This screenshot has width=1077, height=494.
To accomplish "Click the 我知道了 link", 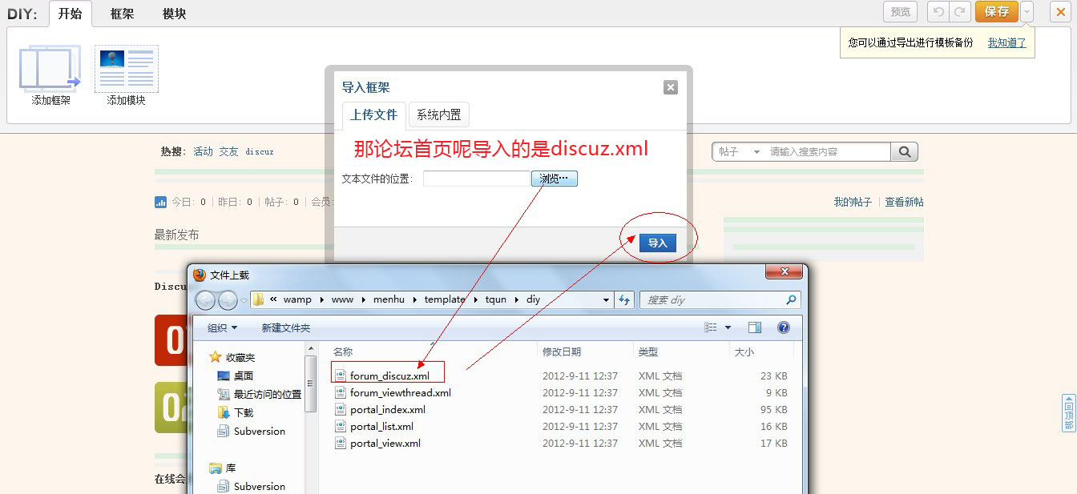I will click(x=1006, y=42).
